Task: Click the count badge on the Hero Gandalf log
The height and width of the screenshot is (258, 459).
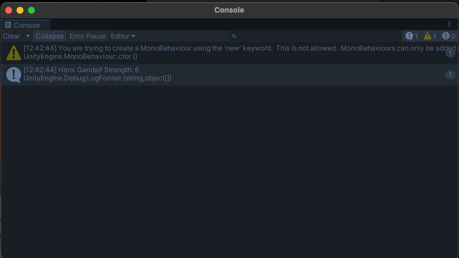Action: (x=450, y=75)
